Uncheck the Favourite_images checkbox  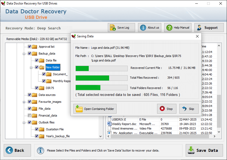point(29,102)
